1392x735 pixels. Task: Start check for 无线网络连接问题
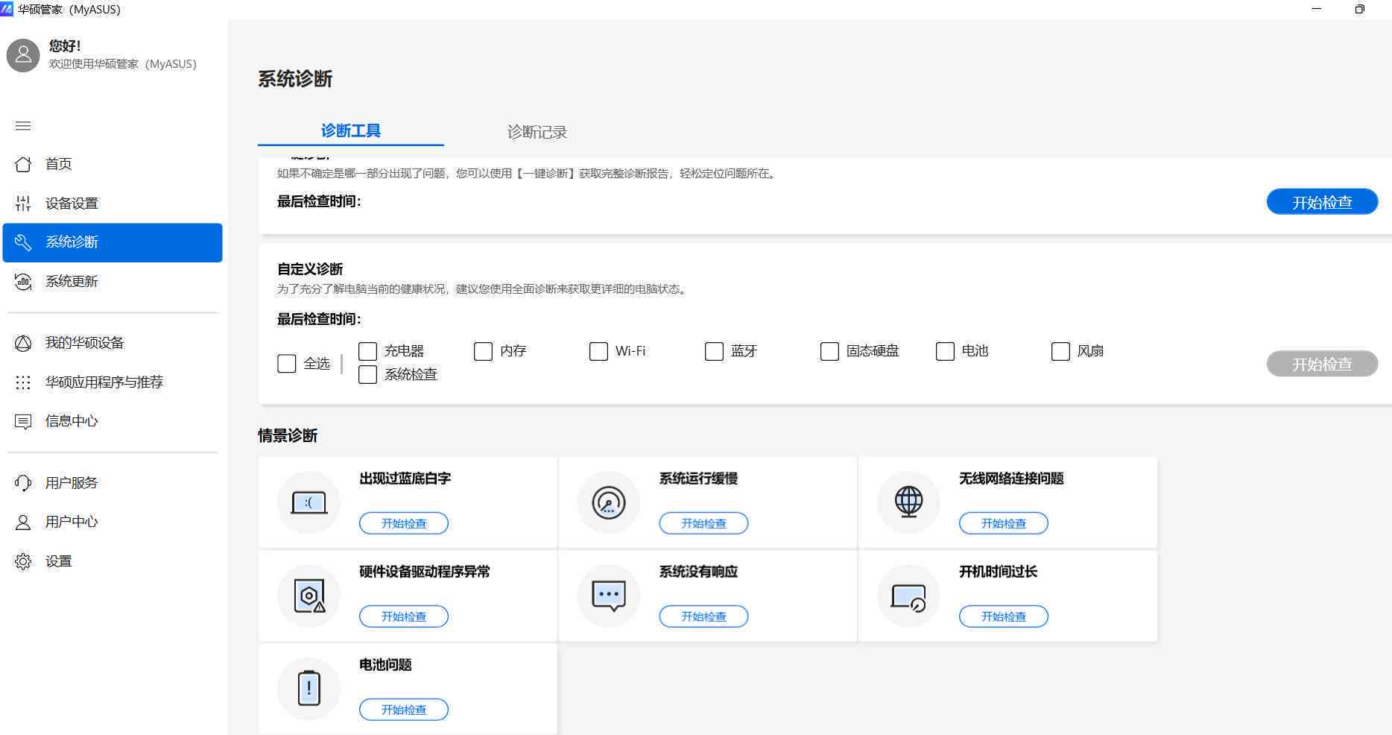(1004, 523)
